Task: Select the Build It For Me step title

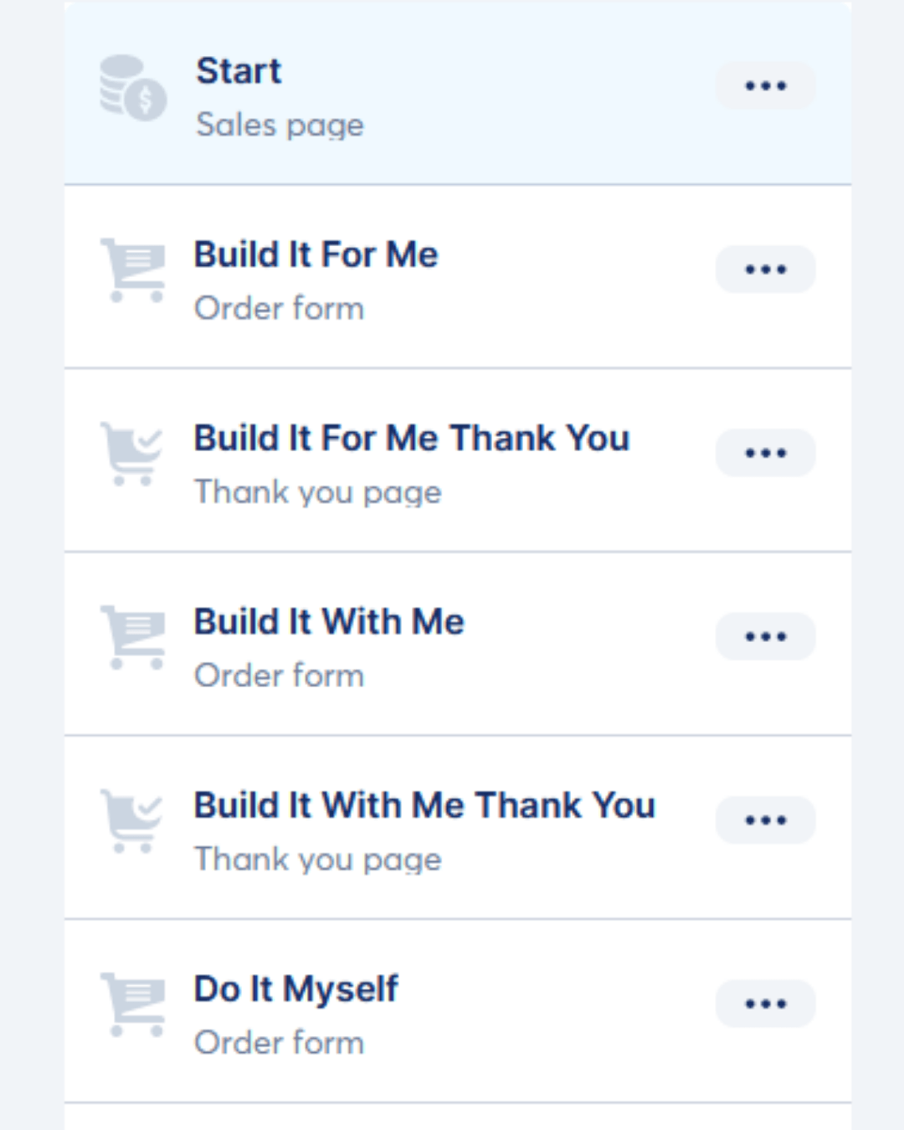Action: 316,254
